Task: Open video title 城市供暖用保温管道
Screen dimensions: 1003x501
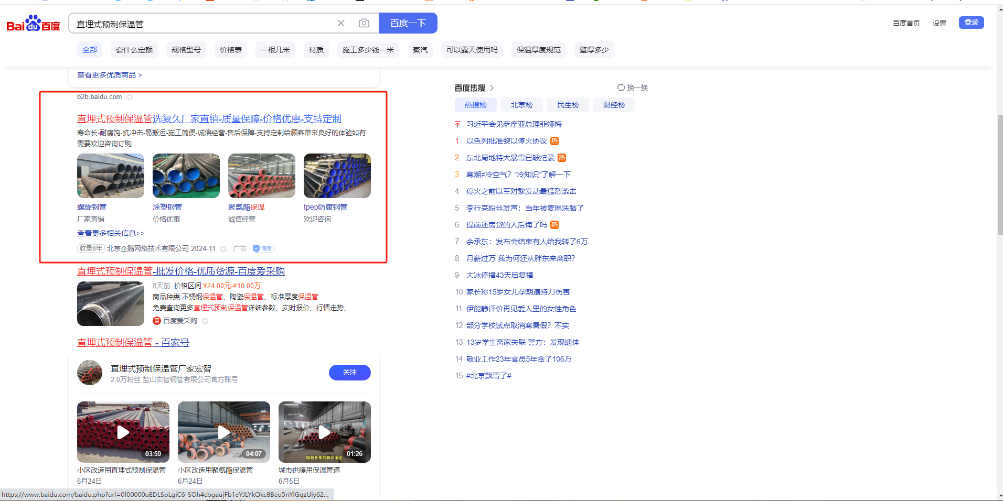Action: point(310,470)
